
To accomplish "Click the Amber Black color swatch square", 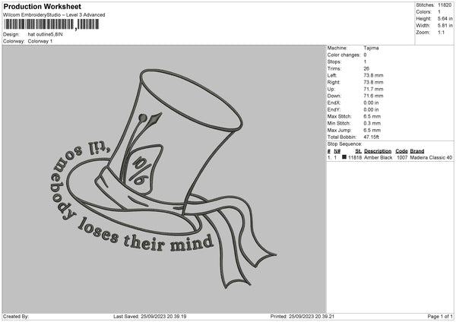I will pos(344,157).
